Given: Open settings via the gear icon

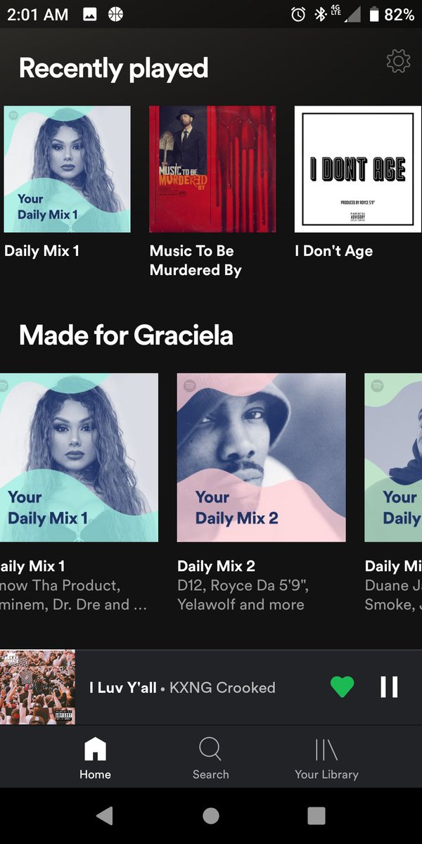Looking at the screenshot, I should [399, 62].
